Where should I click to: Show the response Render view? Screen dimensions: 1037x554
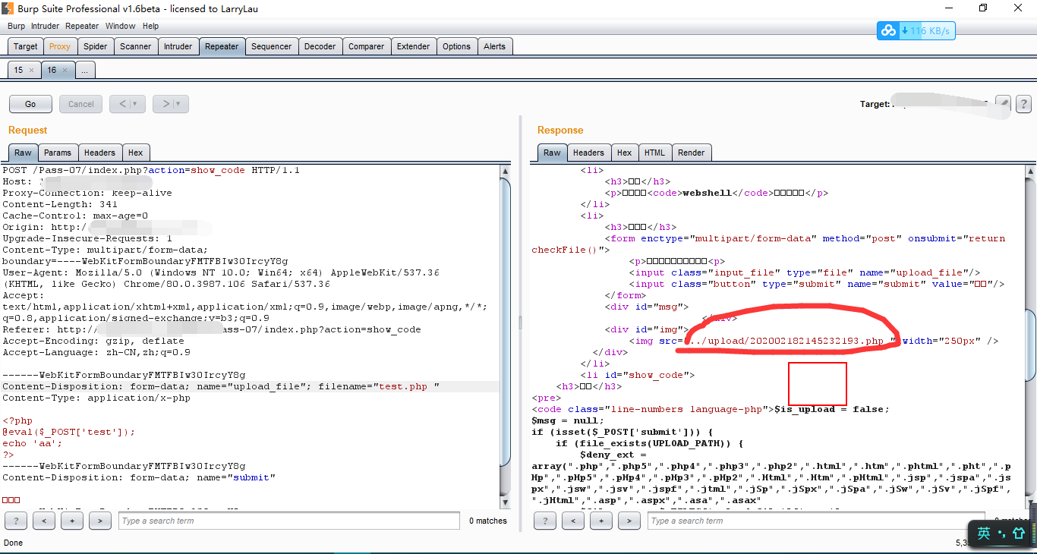(x=691, y=153)
